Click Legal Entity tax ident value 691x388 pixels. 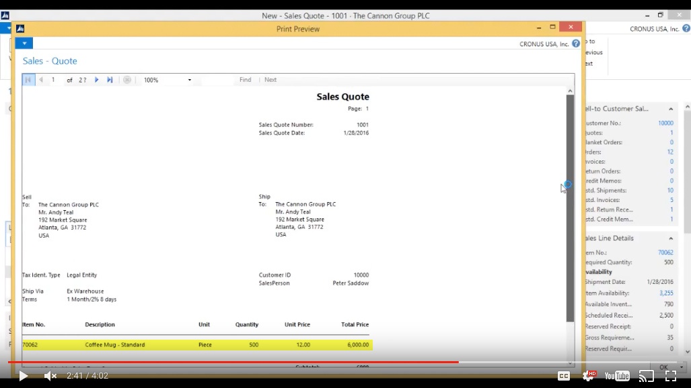click(81, 275)
